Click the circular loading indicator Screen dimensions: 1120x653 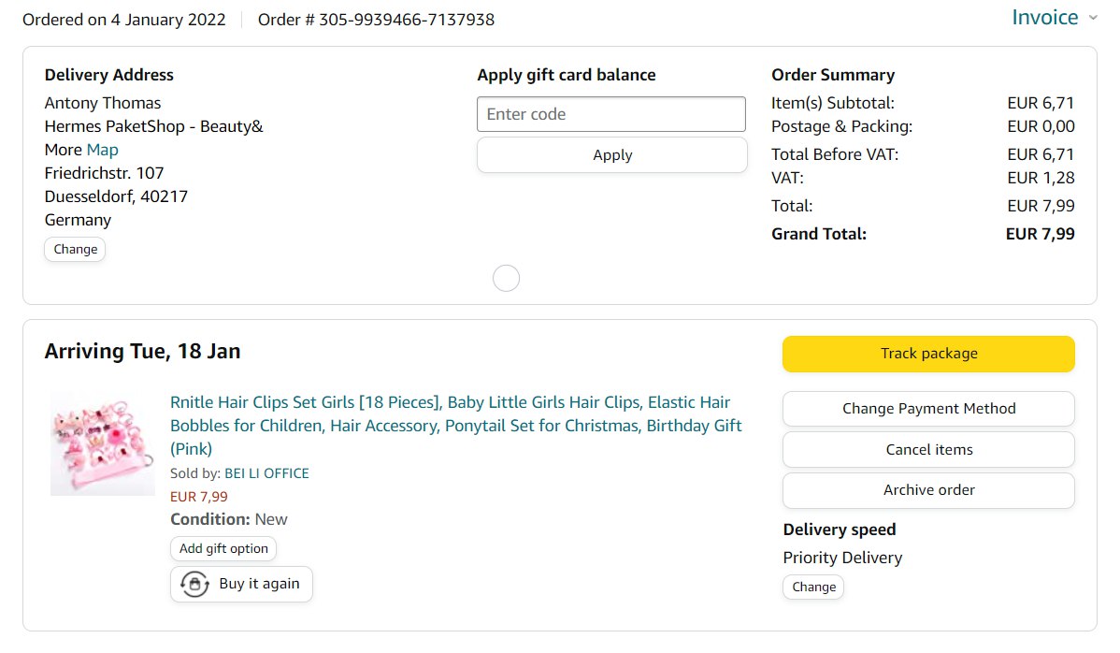(506, 278)
